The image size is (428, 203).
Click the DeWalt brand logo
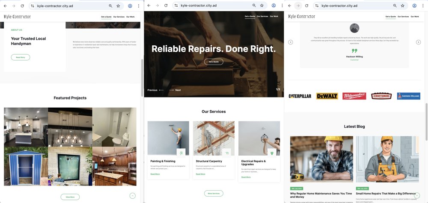point(327,96)
